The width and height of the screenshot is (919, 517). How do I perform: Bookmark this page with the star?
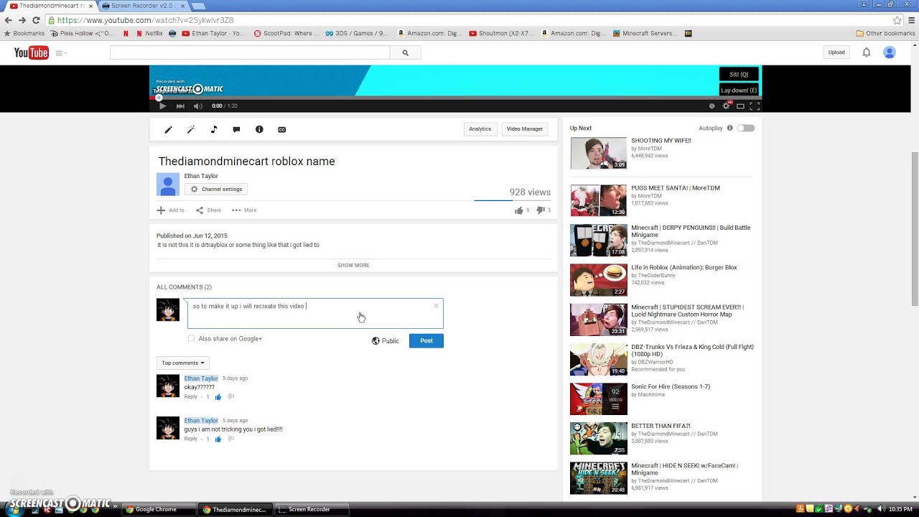(897, 20)
